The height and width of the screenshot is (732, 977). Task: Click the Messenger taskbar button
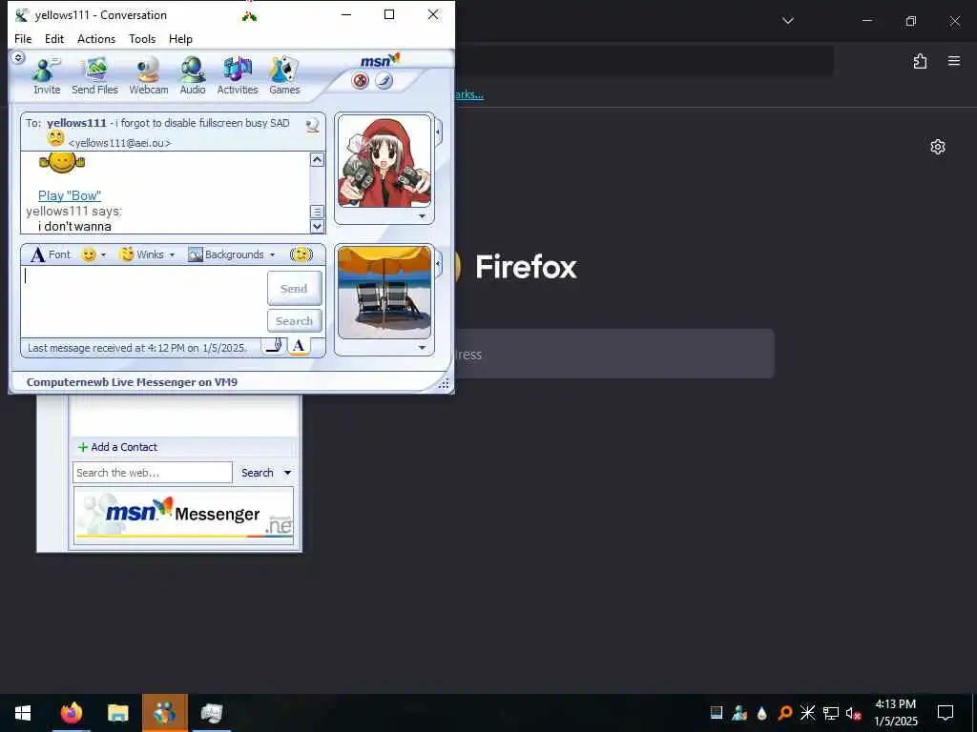(164, 713)
